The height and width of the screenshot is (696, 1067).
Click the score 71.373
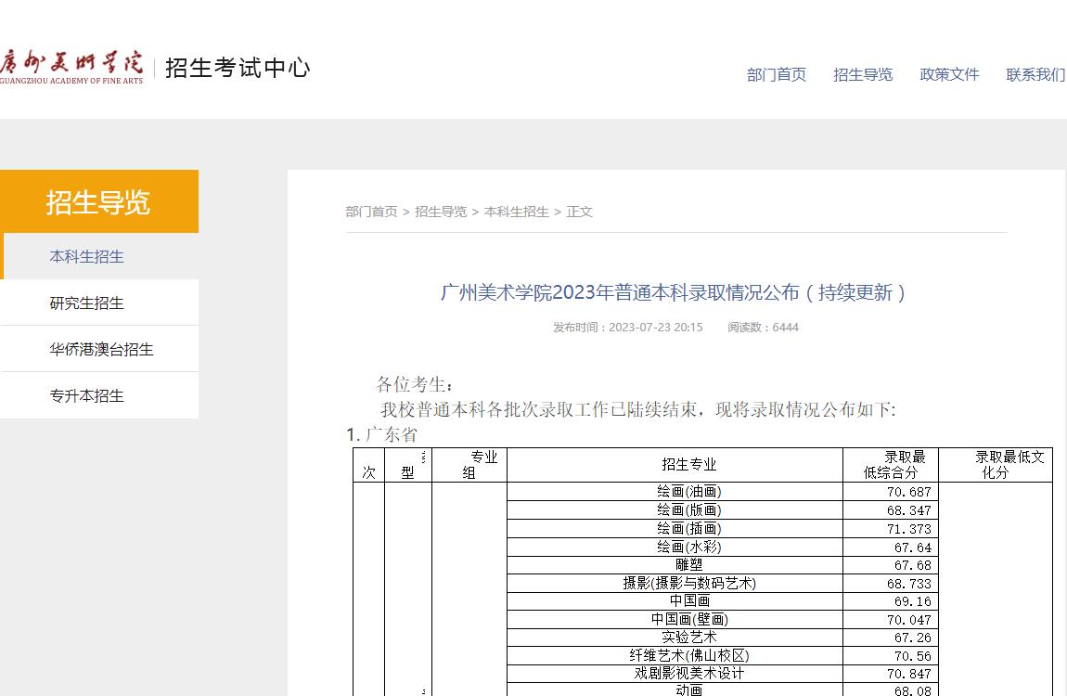click(908, 529)
